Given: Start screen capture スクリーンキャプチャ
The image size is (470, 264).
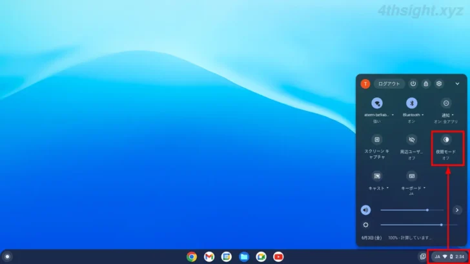Looking at the screenshot, I should [x=377, y=139].
